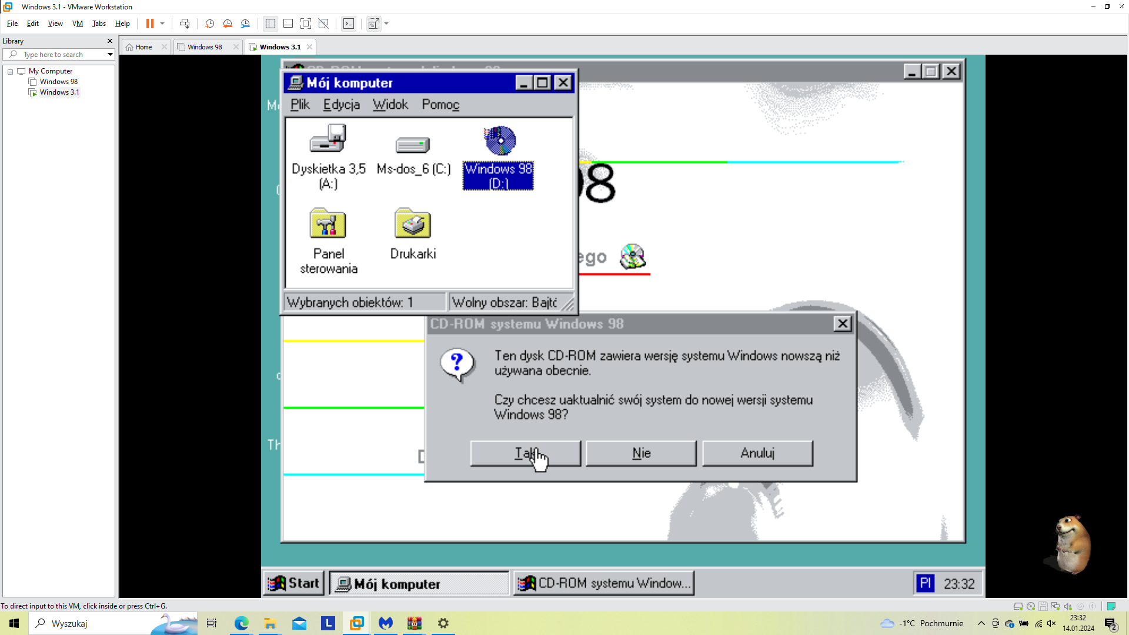This screenshot has width=1129, height=635.
Task: Toggle the Library panel visibility
Action: point(270,24)
